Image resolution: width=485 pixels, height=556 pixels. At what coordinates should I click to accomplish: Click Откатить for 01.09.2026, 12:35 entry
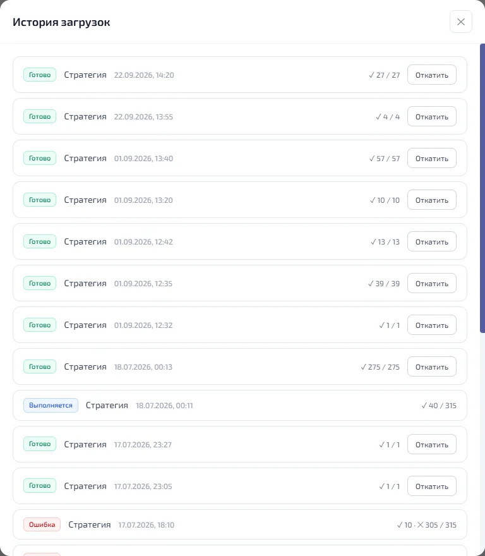431,283
